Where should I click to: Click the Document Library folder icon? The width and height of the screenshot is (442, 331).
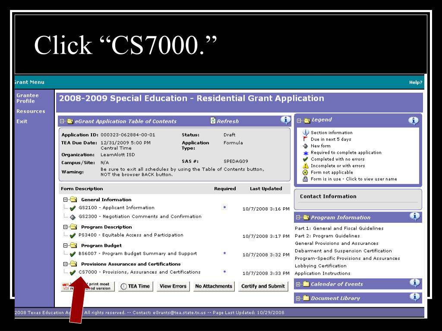(x=306, y=298)
